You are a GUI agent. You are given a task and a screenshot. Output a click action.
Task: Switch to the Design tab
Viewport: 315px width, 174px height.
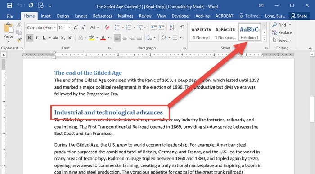click(63, 16)
